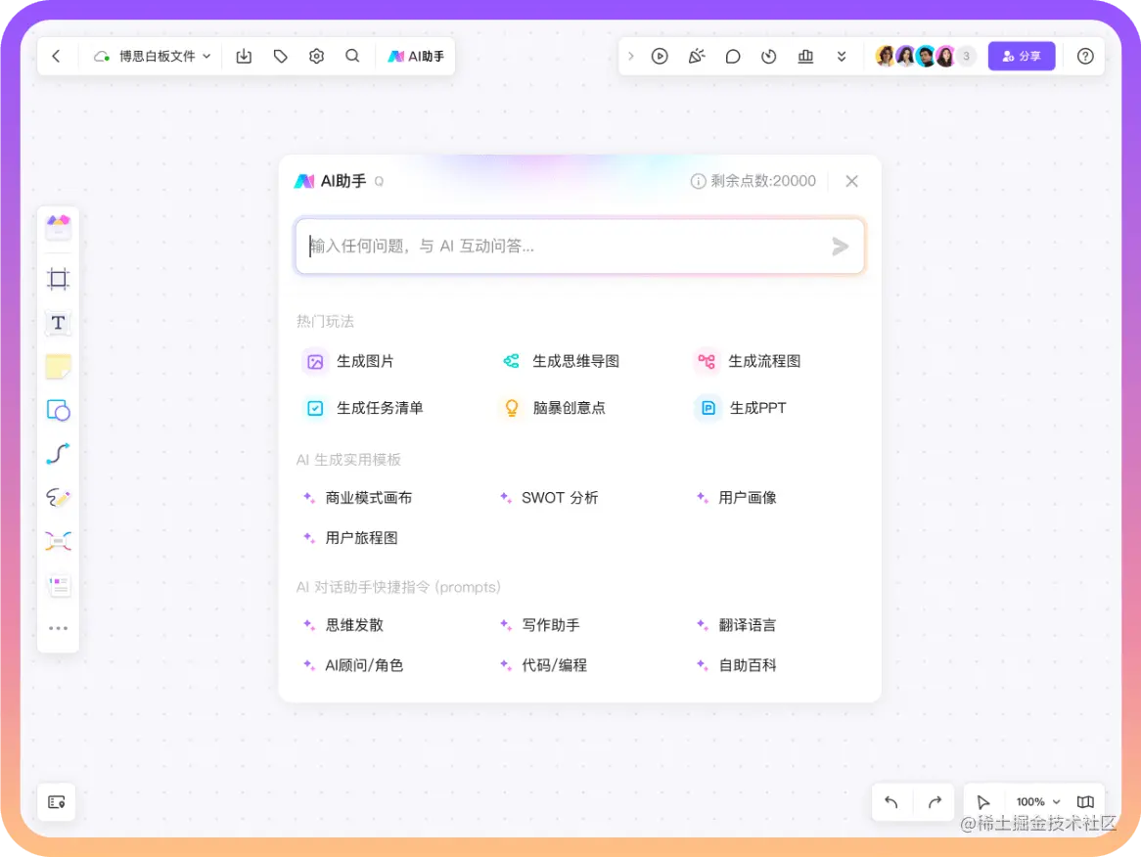The image size is (1141, 857).
Task: Open the Table/Document tool in sidebar
Action: [x=58, y=584]
